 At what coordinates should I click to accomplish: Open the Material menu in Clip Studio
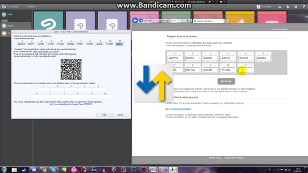[31, 7]
